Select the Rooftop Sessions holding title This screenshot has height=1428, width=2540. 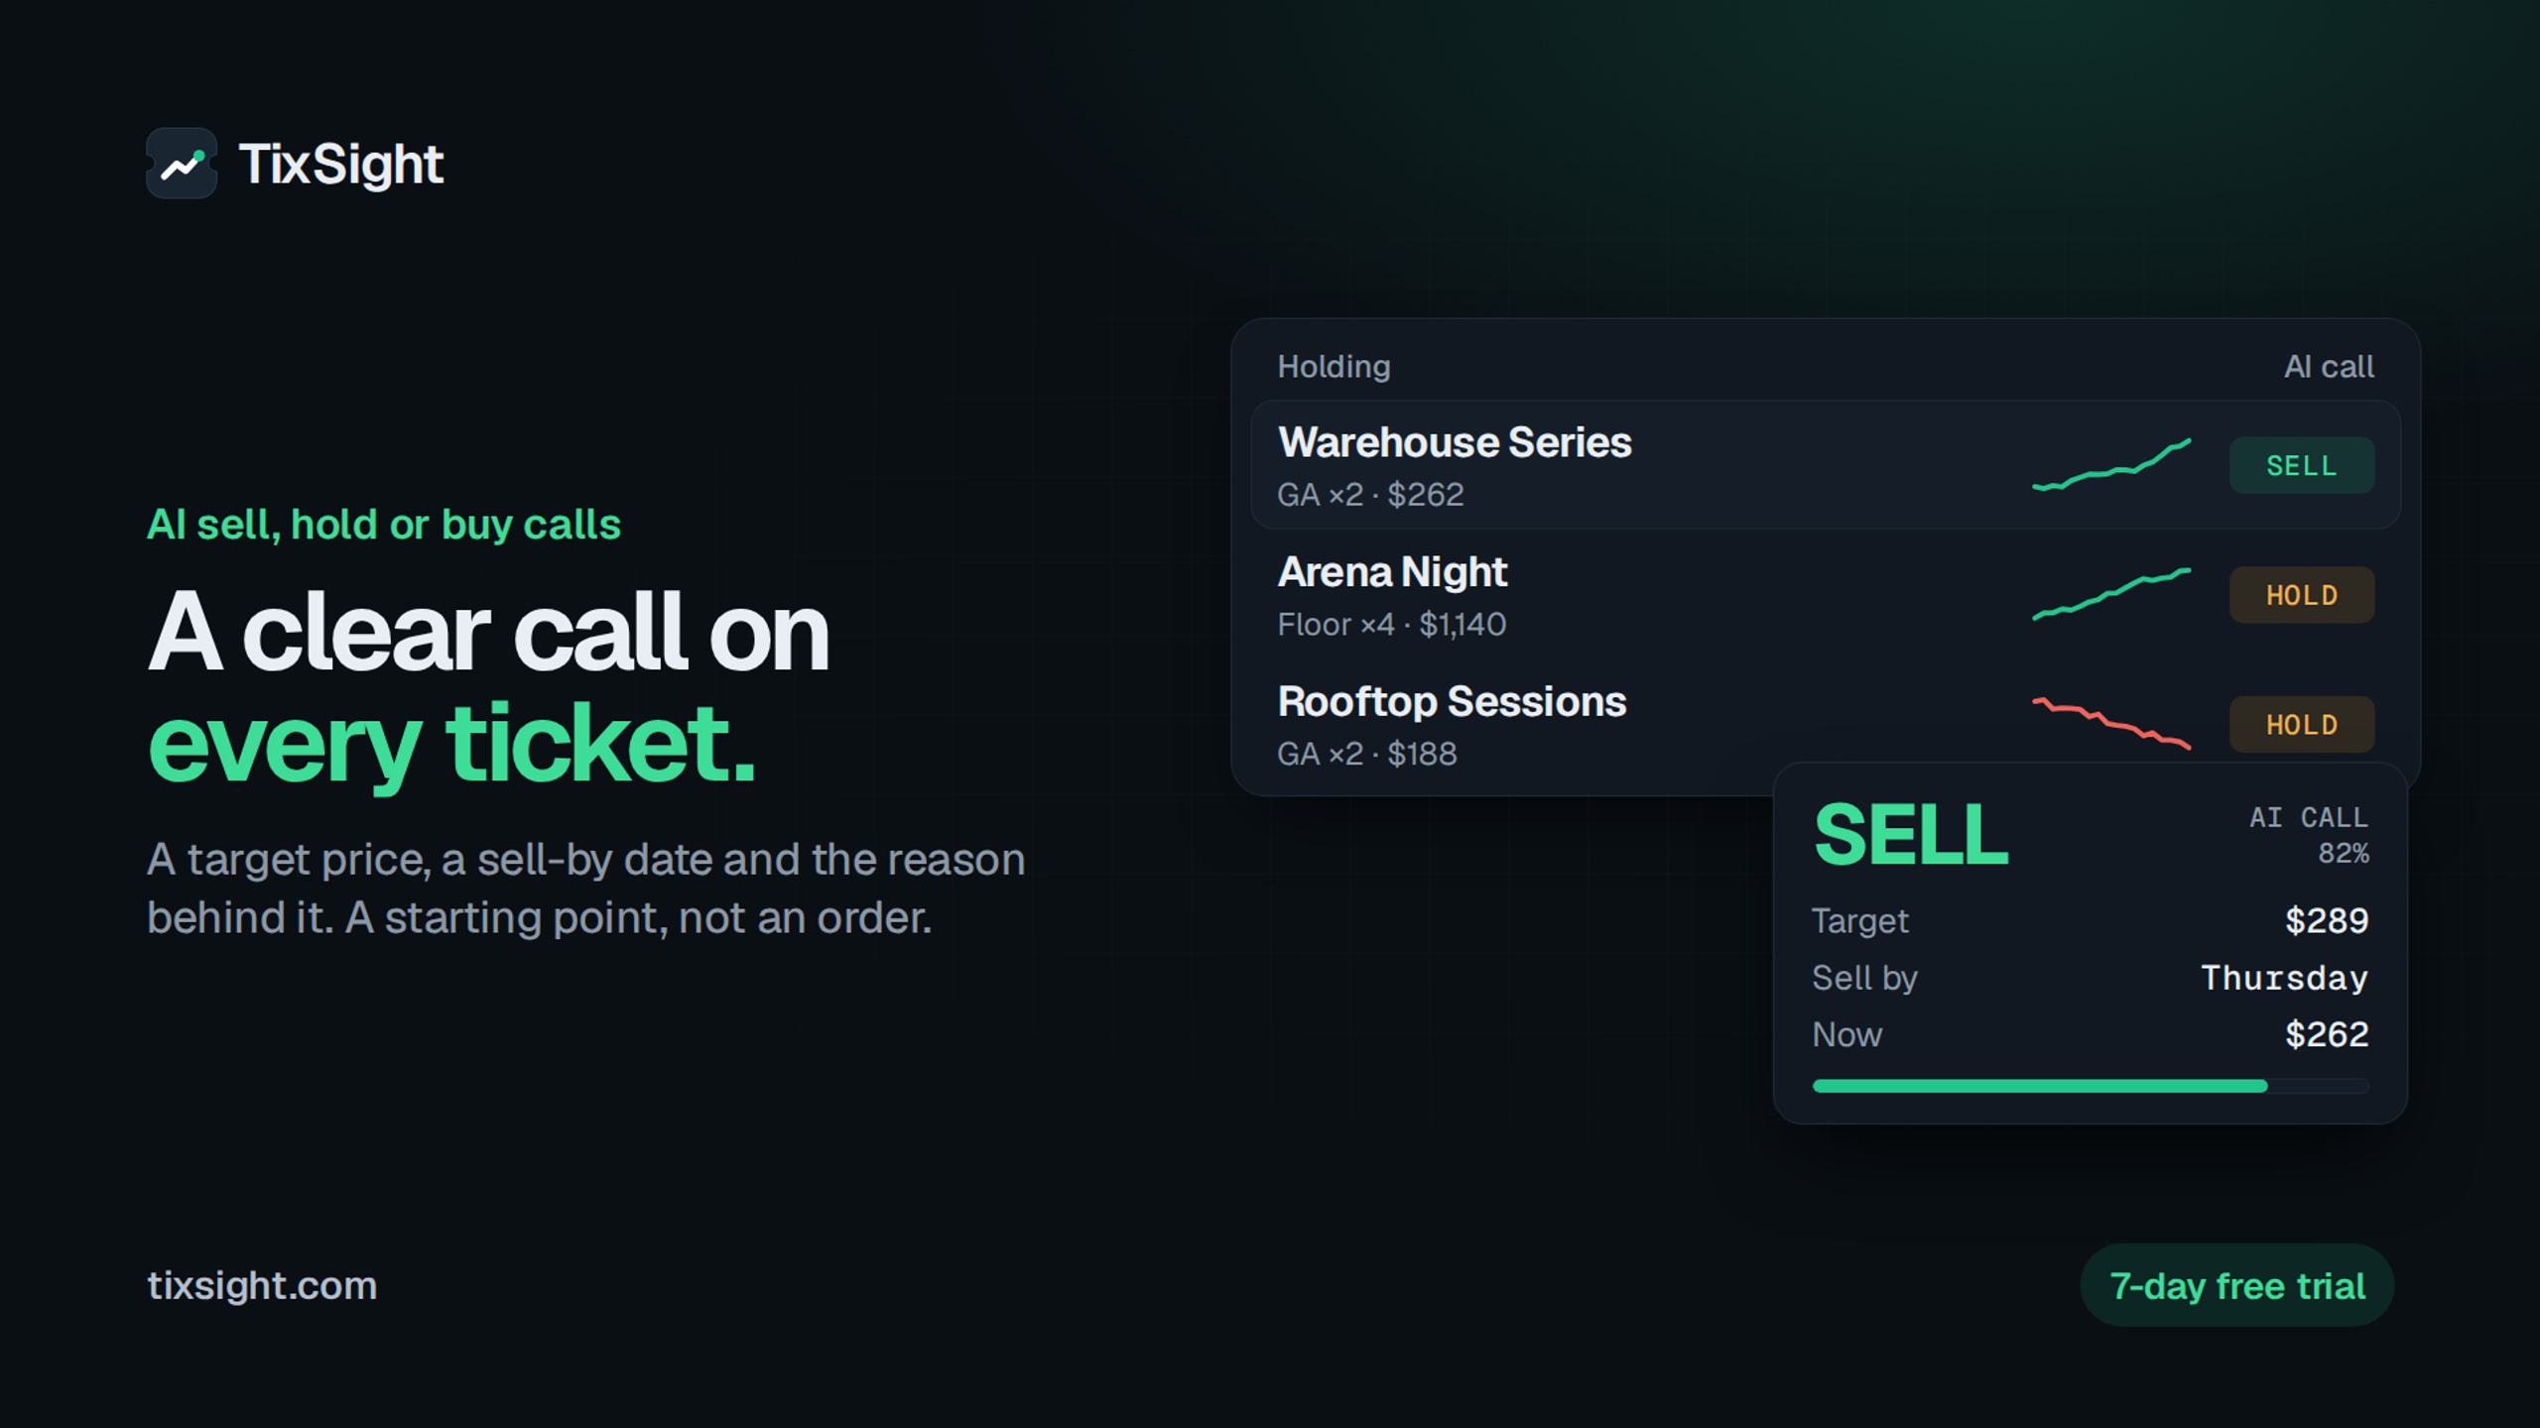[1452, 702]
